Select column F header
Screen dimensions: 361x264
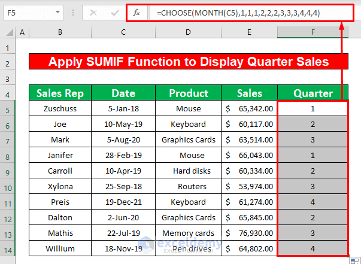313,32
